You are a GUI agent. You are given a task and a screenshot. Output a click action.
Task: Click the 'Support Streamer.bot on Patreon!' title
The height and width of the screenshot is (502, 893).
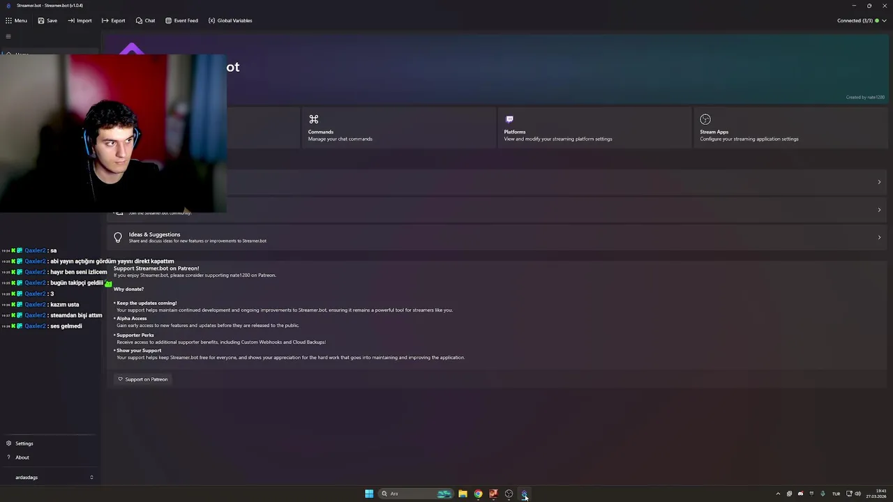(x=156, y=268)
